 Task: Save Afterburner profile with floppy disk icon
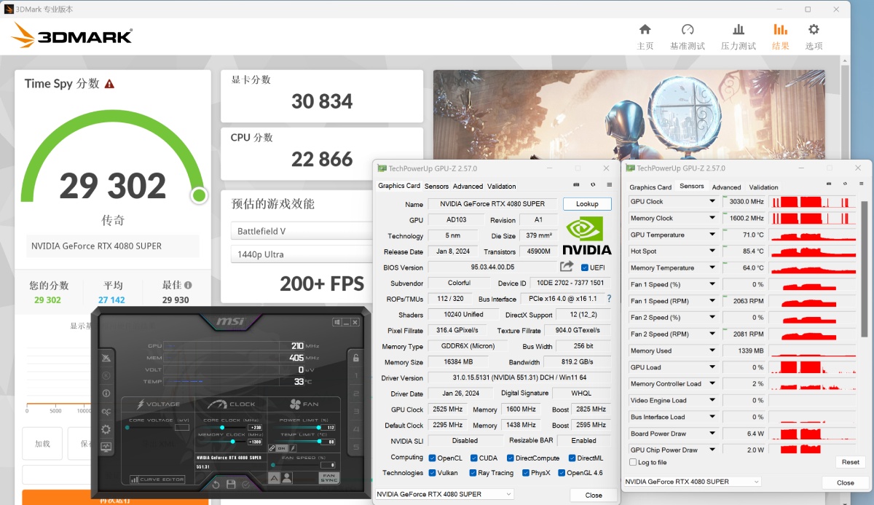click(231, 485)
